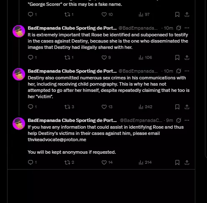Viewport: 207px width, 203px height.
Task: Click Grok explain icon on 9m tweet
Action: click(179, 120)
